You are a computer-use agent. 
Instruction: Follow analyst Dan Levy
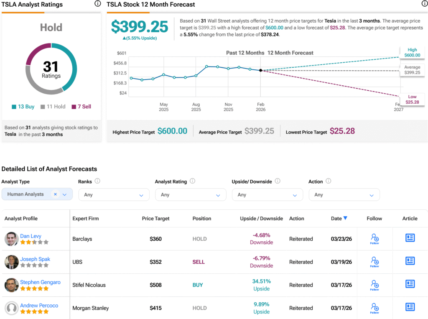tap(374, 239)
